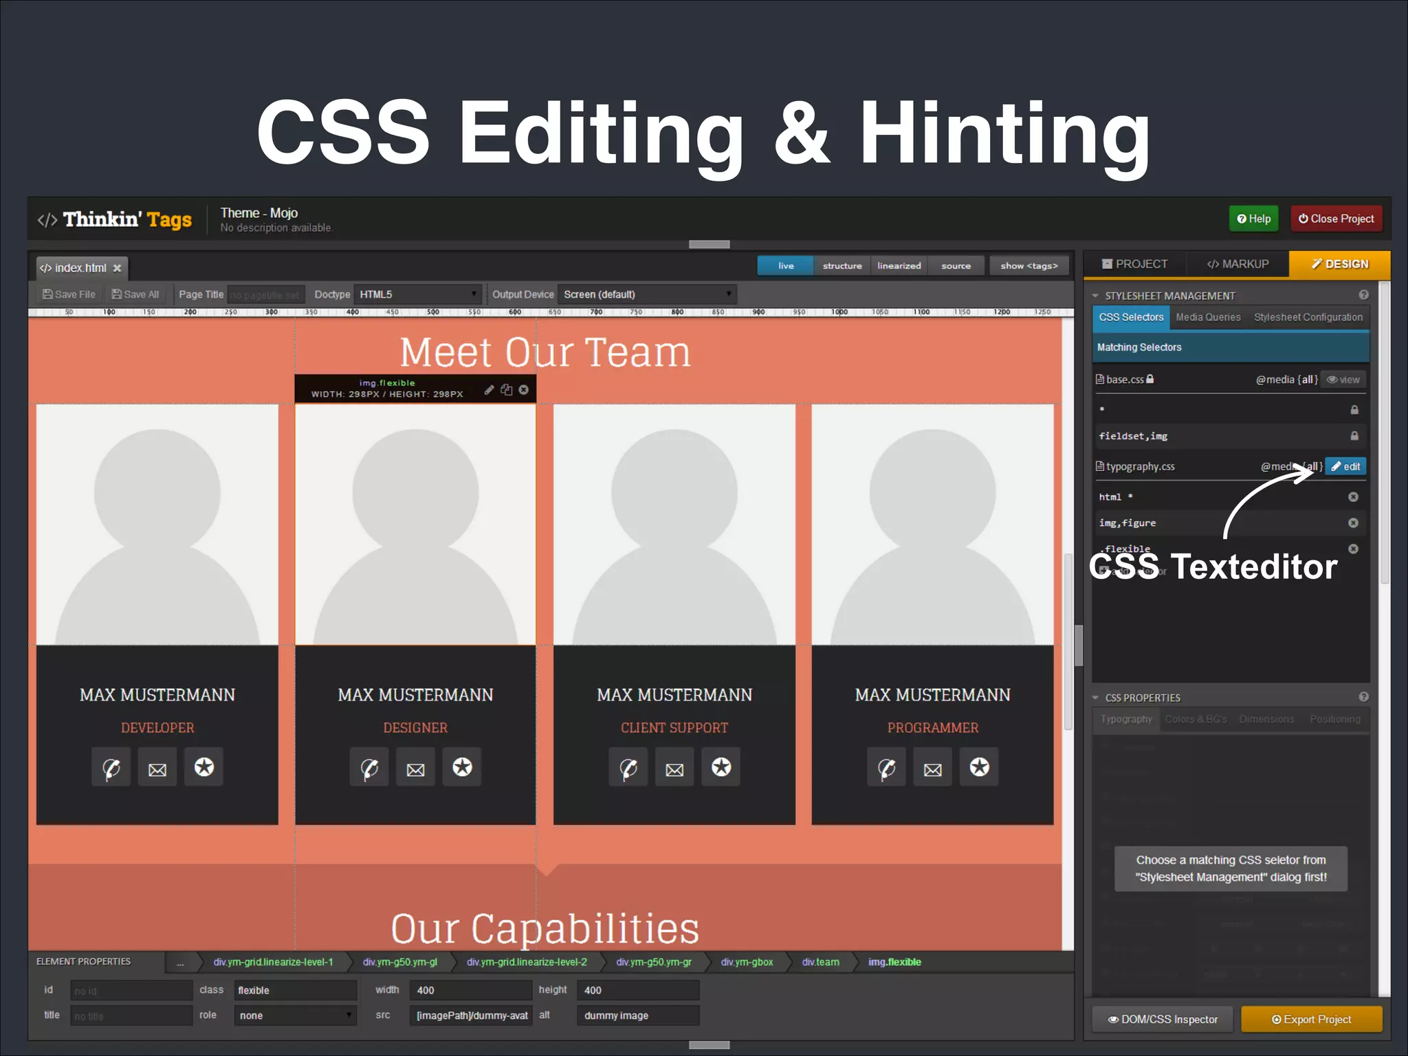View the base.css stylesheet
The image size is (1408, 1056).
tap(1343, 379)
